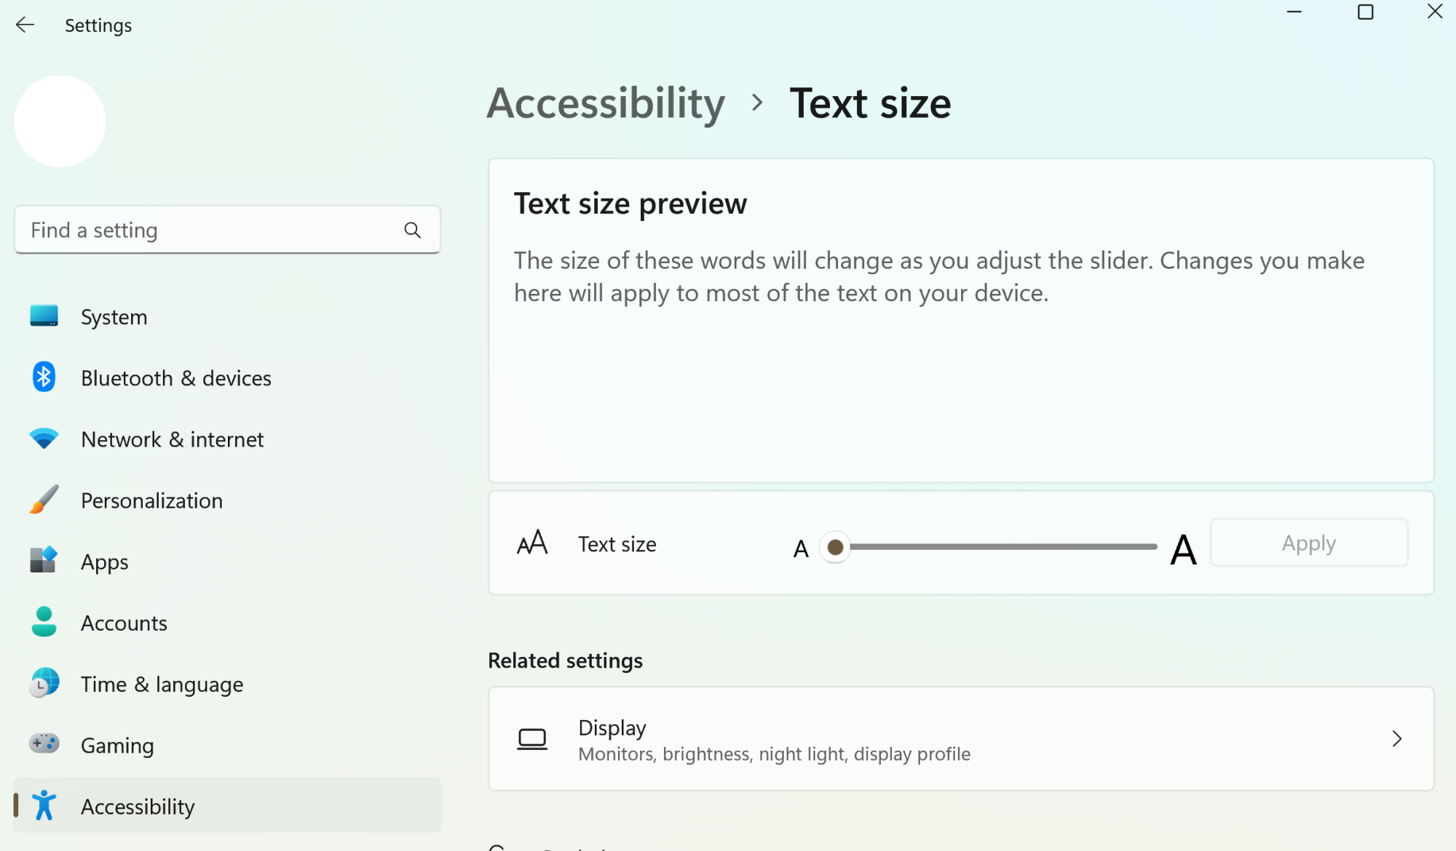Click the Accounts person icon

coord(44,622)
